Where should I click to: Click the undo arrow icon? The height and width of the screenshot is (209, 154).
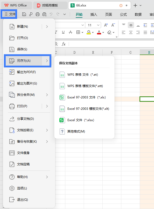[x=51, y=14]
